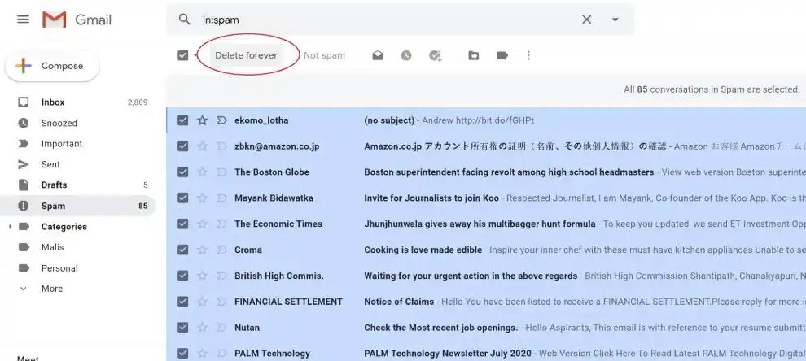The image size is (806, 361).
Task: Click the Mark as read envelope icon
Action: (378, 55)
